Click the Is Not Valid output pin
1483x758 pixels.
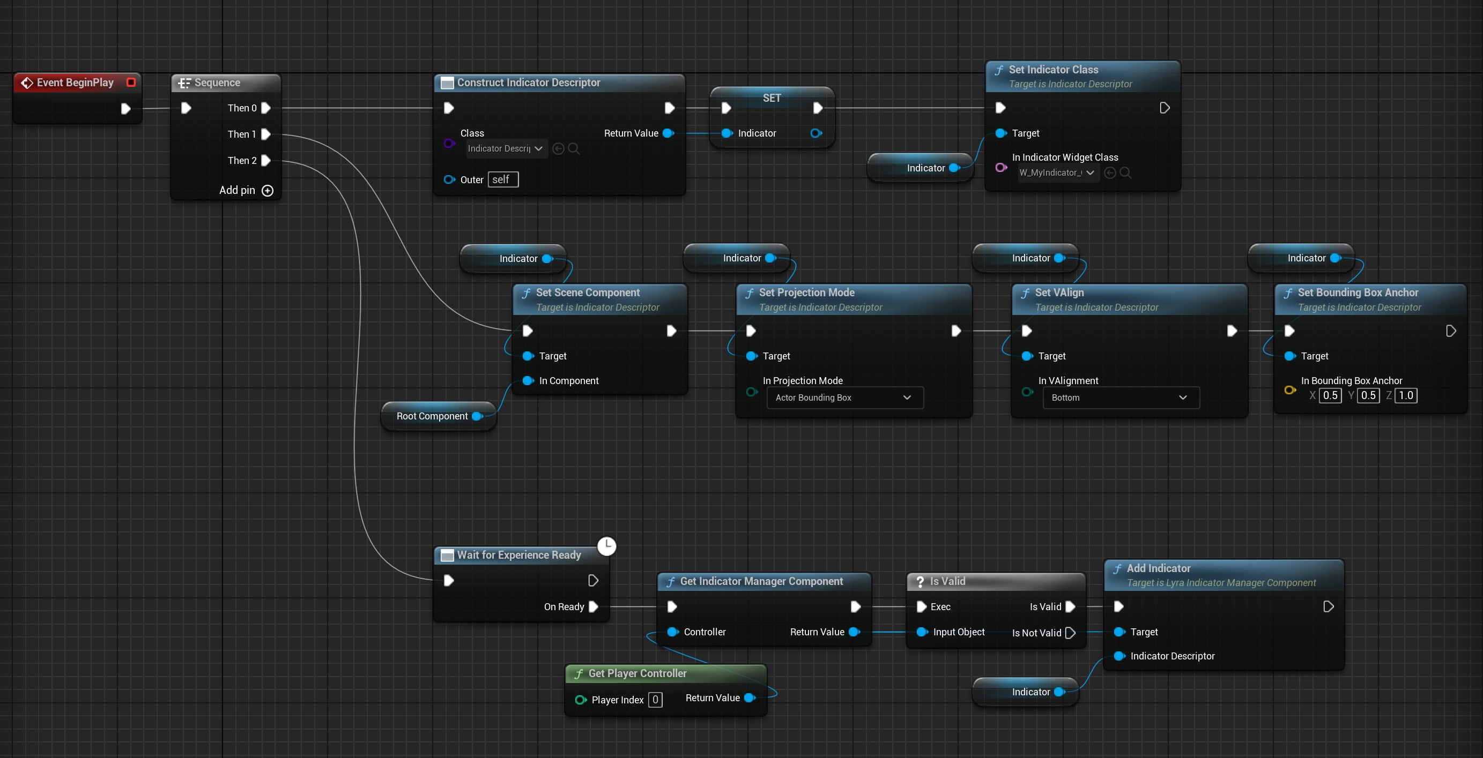(1070, 633)
